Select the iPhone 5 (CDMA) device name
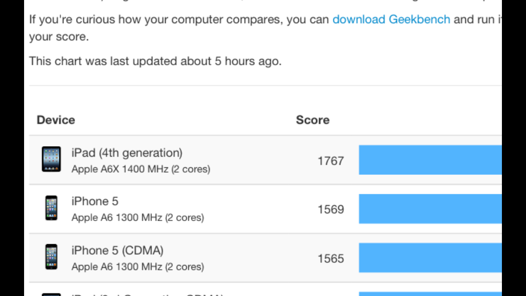Viewport: 526px width, 296px height. [x=118, y=250]
